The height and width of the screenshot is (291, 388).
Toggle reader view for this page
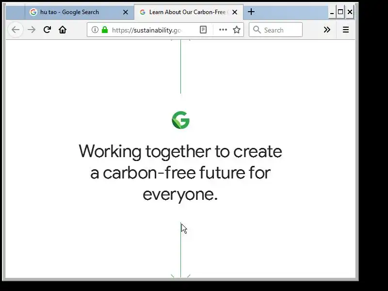203,30
